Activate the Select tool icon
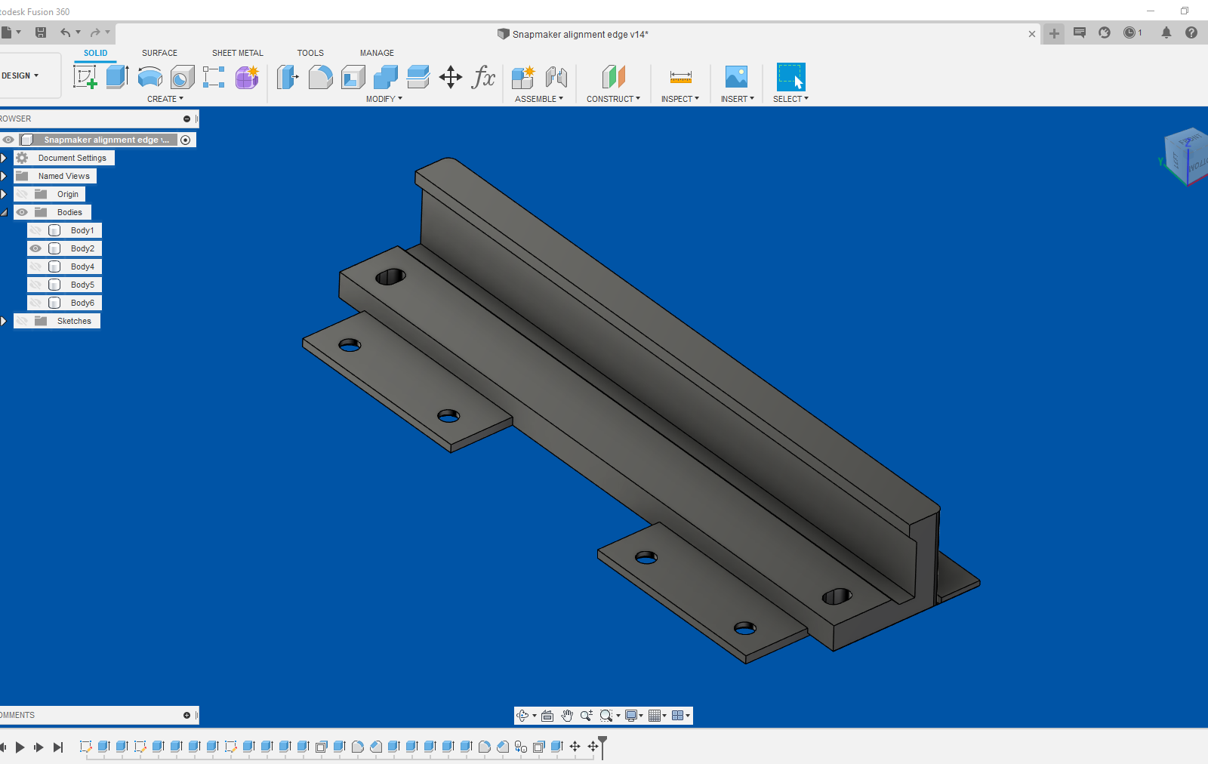1208x764 pixels. 790,76
